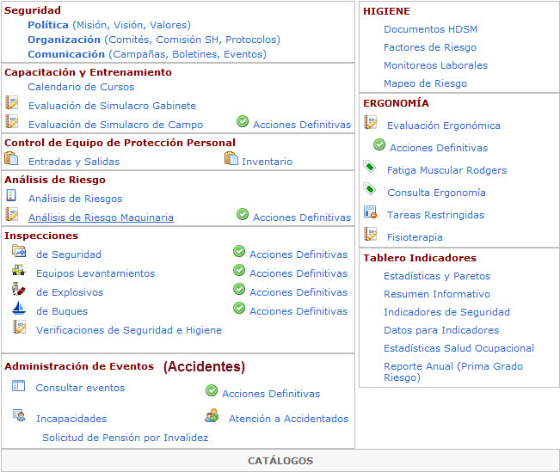Click folder icon beside de Seguridad inspection
The image size is (560, 472).
pyautogui.click(x=19, y=251)
